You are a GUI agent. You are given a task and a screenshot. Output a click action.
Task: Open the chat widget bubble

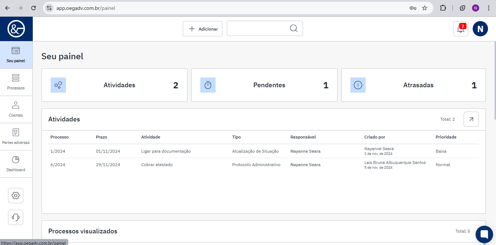pos(484,234)
